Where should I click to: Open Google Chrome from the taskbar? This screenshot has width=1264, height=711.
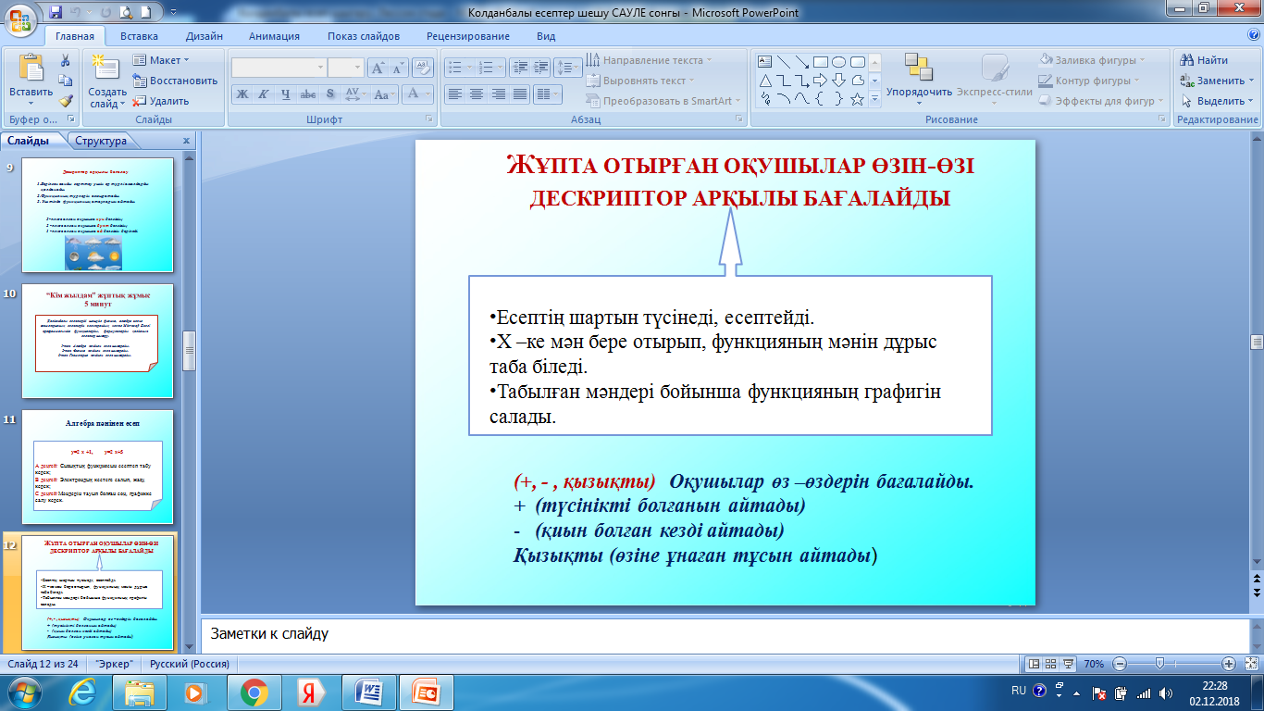pyautogui.click(x=254, y=692)
